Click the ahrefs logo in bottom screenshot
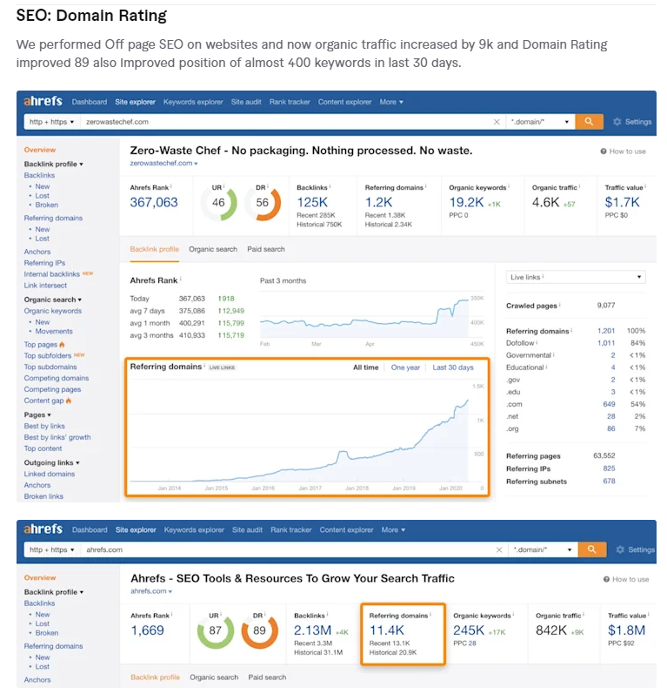The image size is (667, 694). (43, 529)
